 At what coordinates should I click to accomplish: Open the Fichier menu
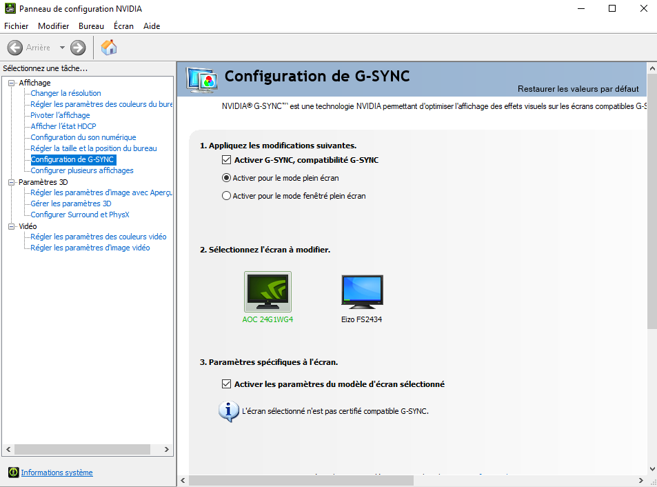click(17, 26)
